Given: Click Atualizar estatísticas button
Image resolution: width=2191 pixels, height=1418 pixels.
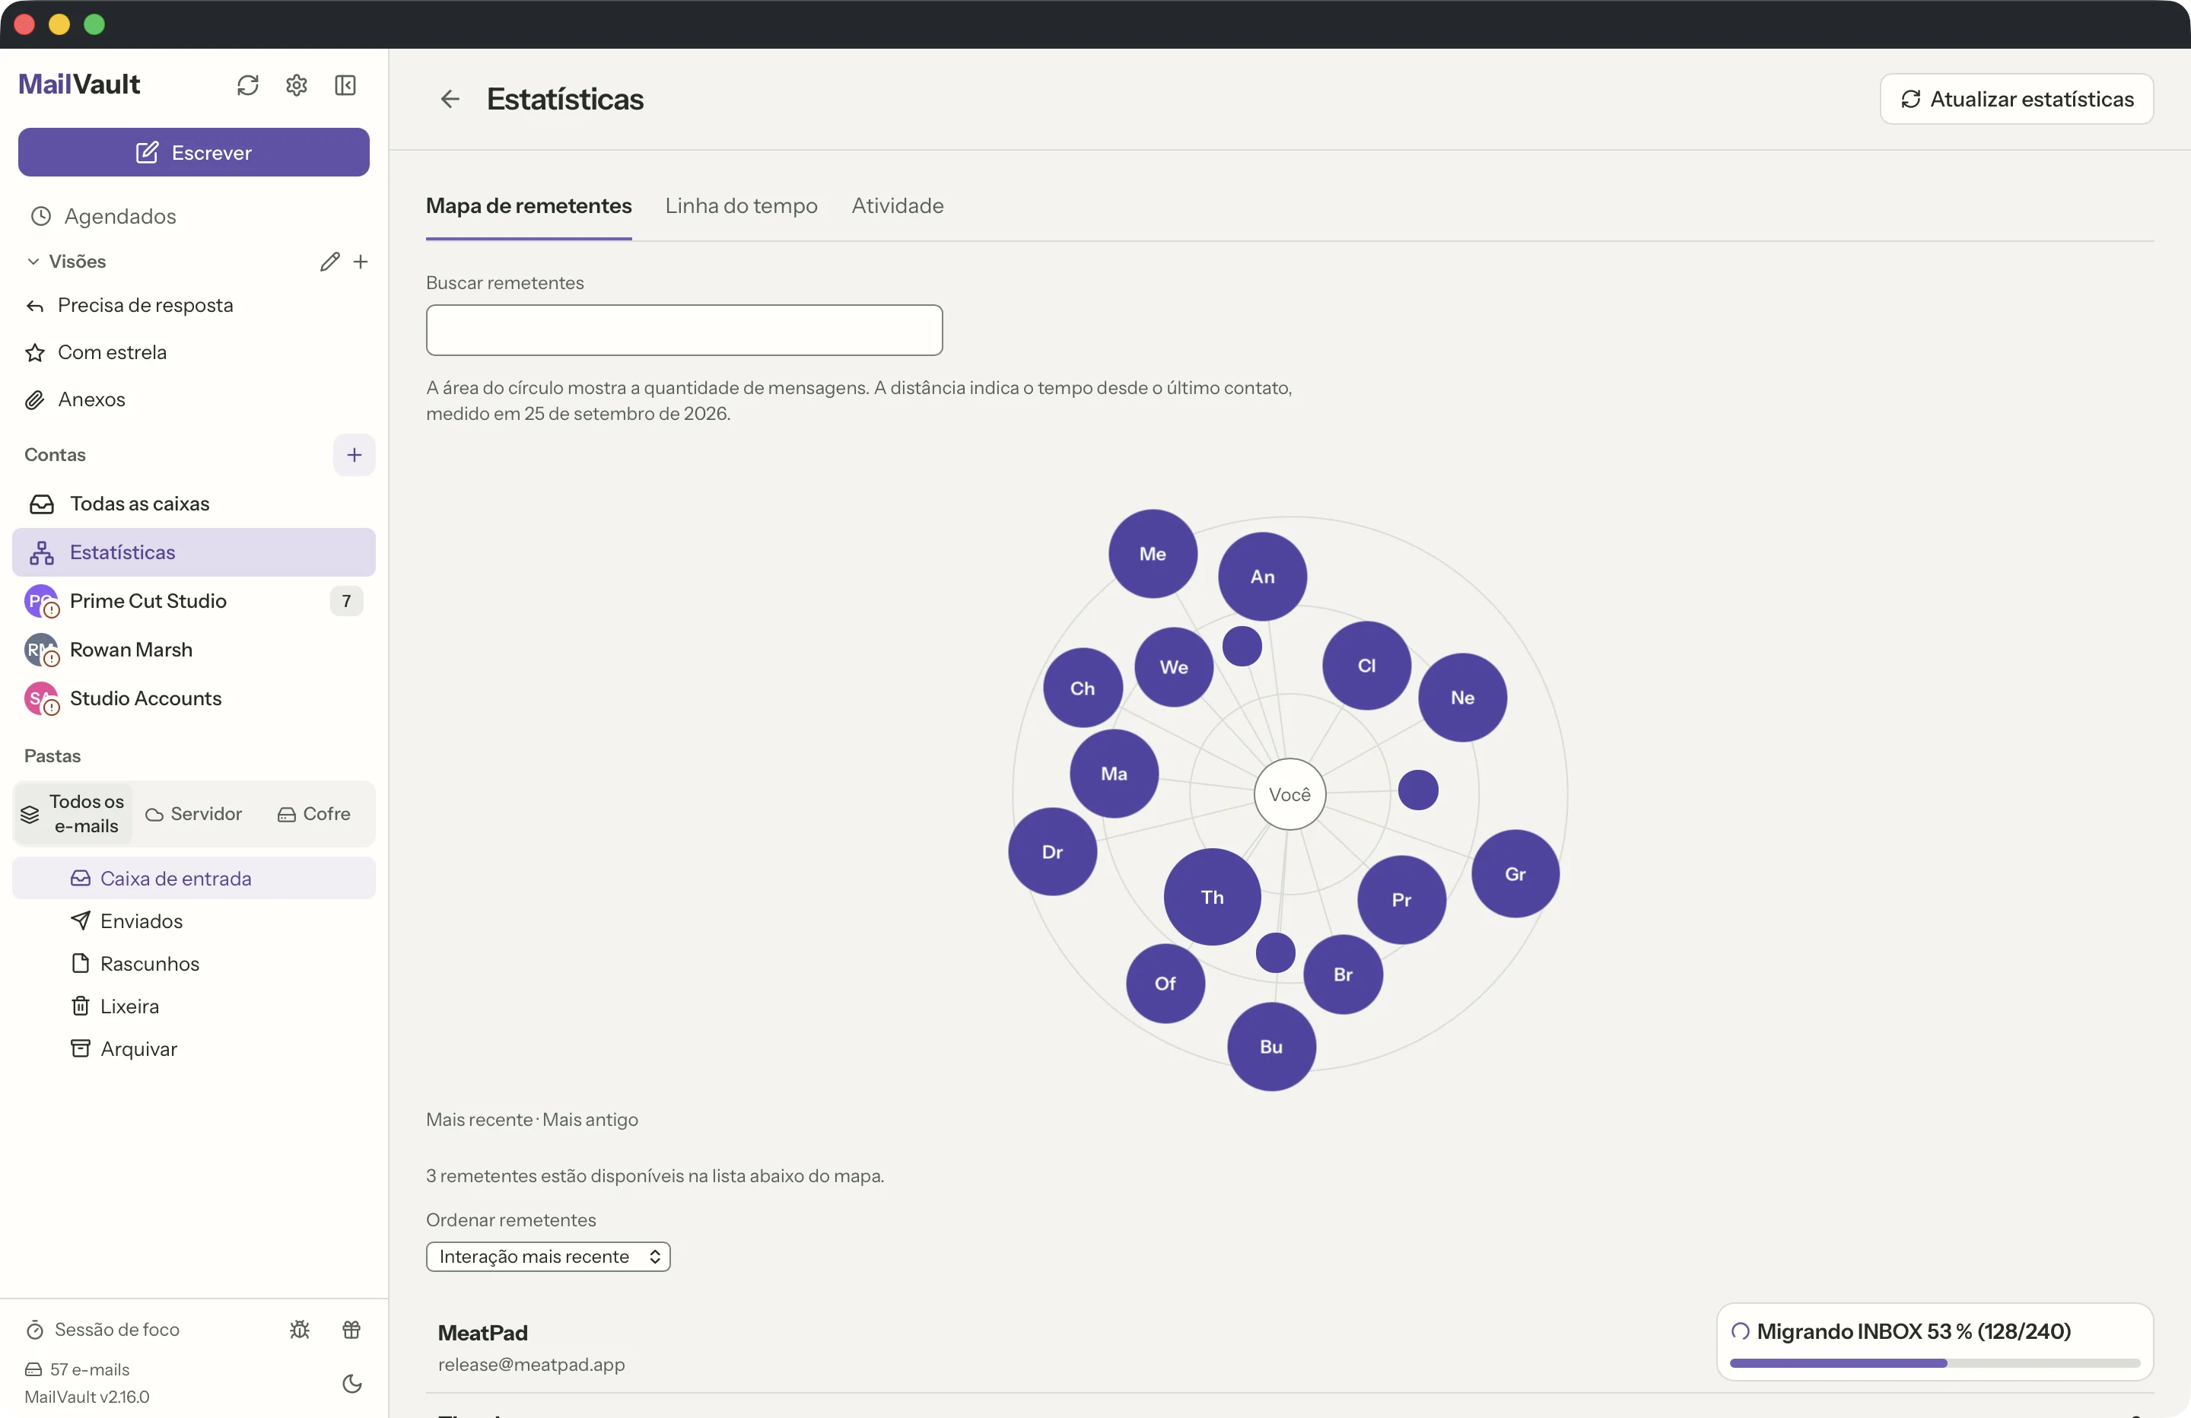Looking at the screenshot, I should point(2016,99).
